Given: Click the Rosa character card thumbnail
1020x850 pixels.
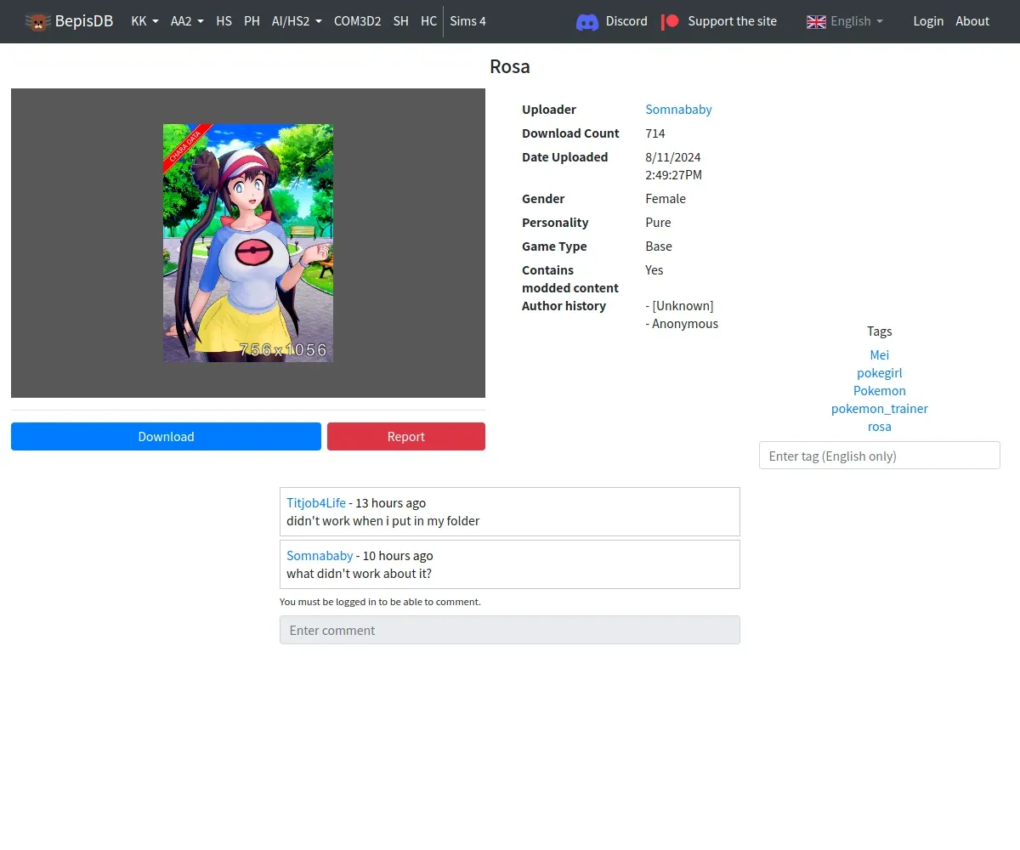Looking at the screenshot, I should [248, 243].
